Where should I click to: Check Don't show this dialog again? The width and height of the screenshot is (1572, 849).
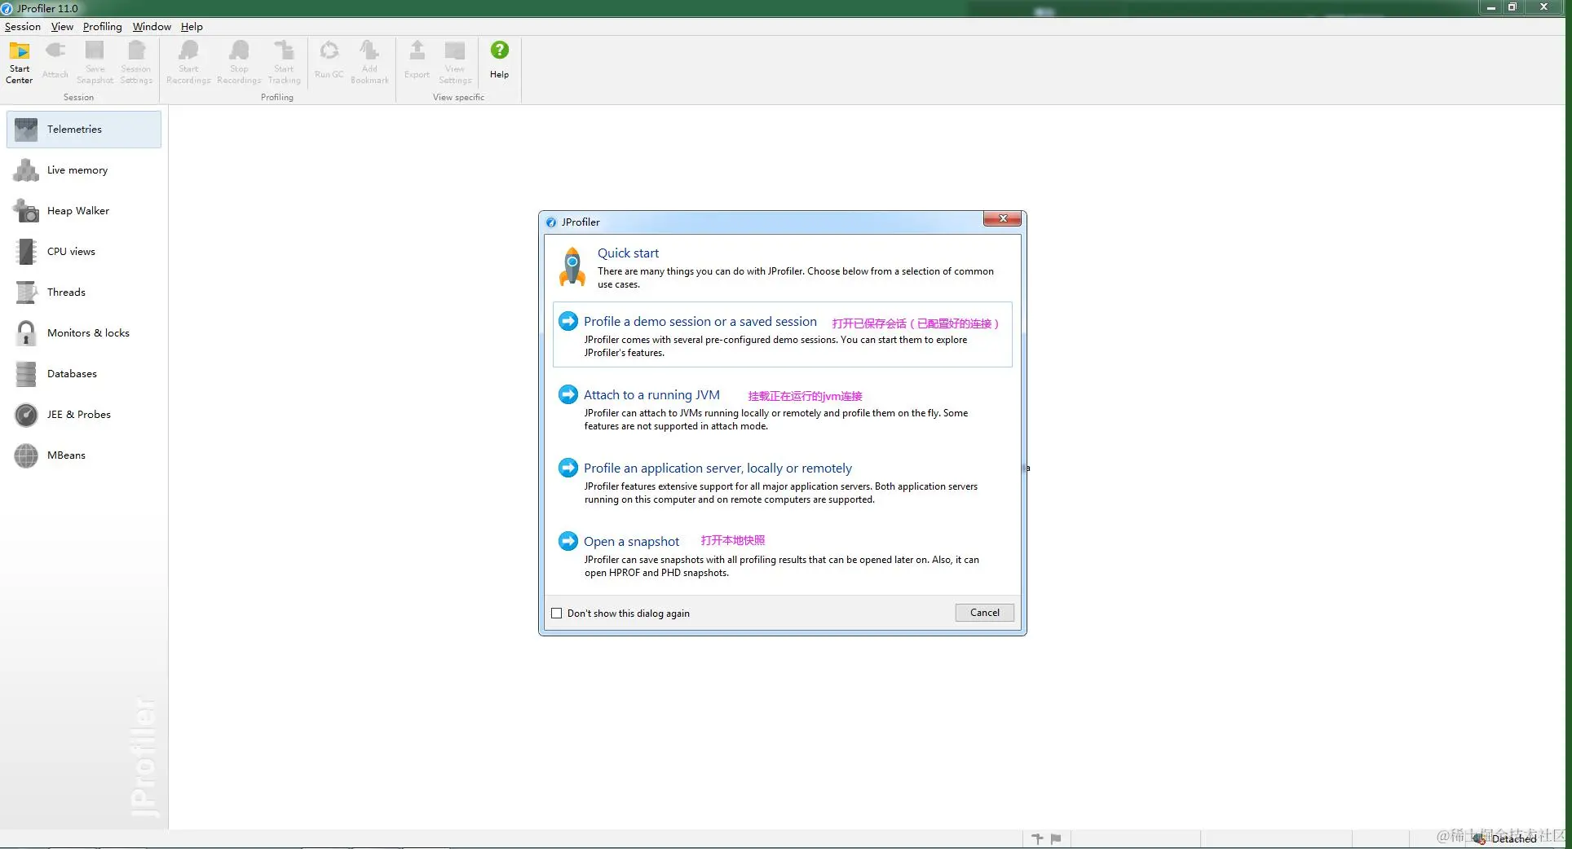(x=557, y=614)
